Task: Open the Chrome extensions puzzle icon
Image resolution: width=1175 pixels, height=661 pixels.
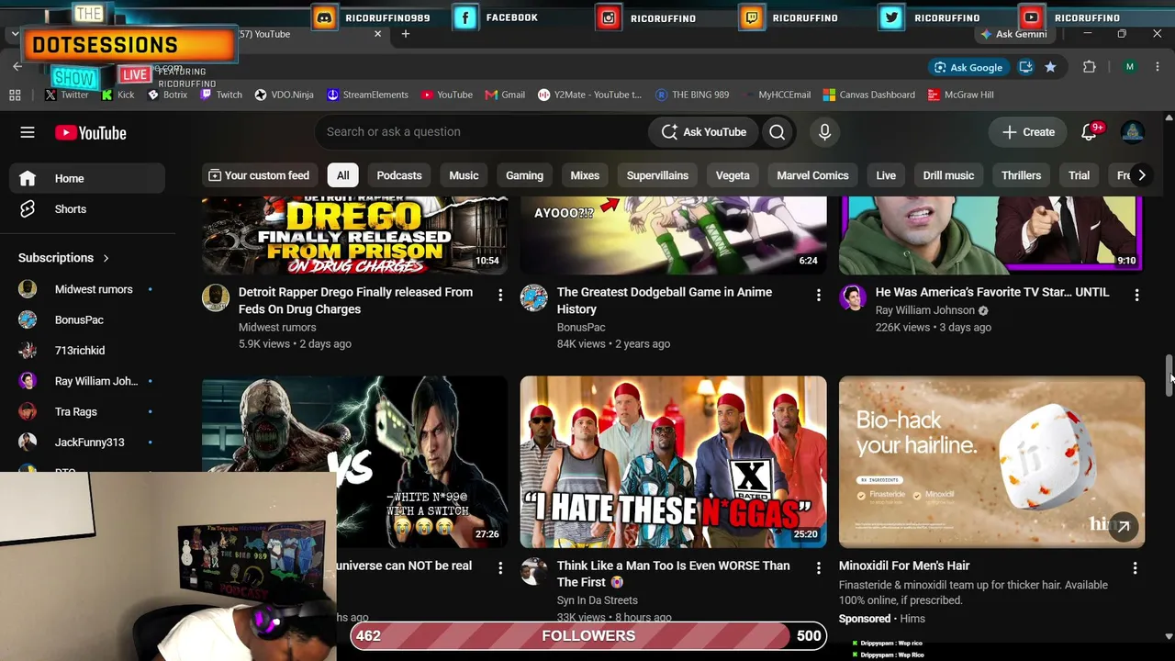Action: point(1090,67)
